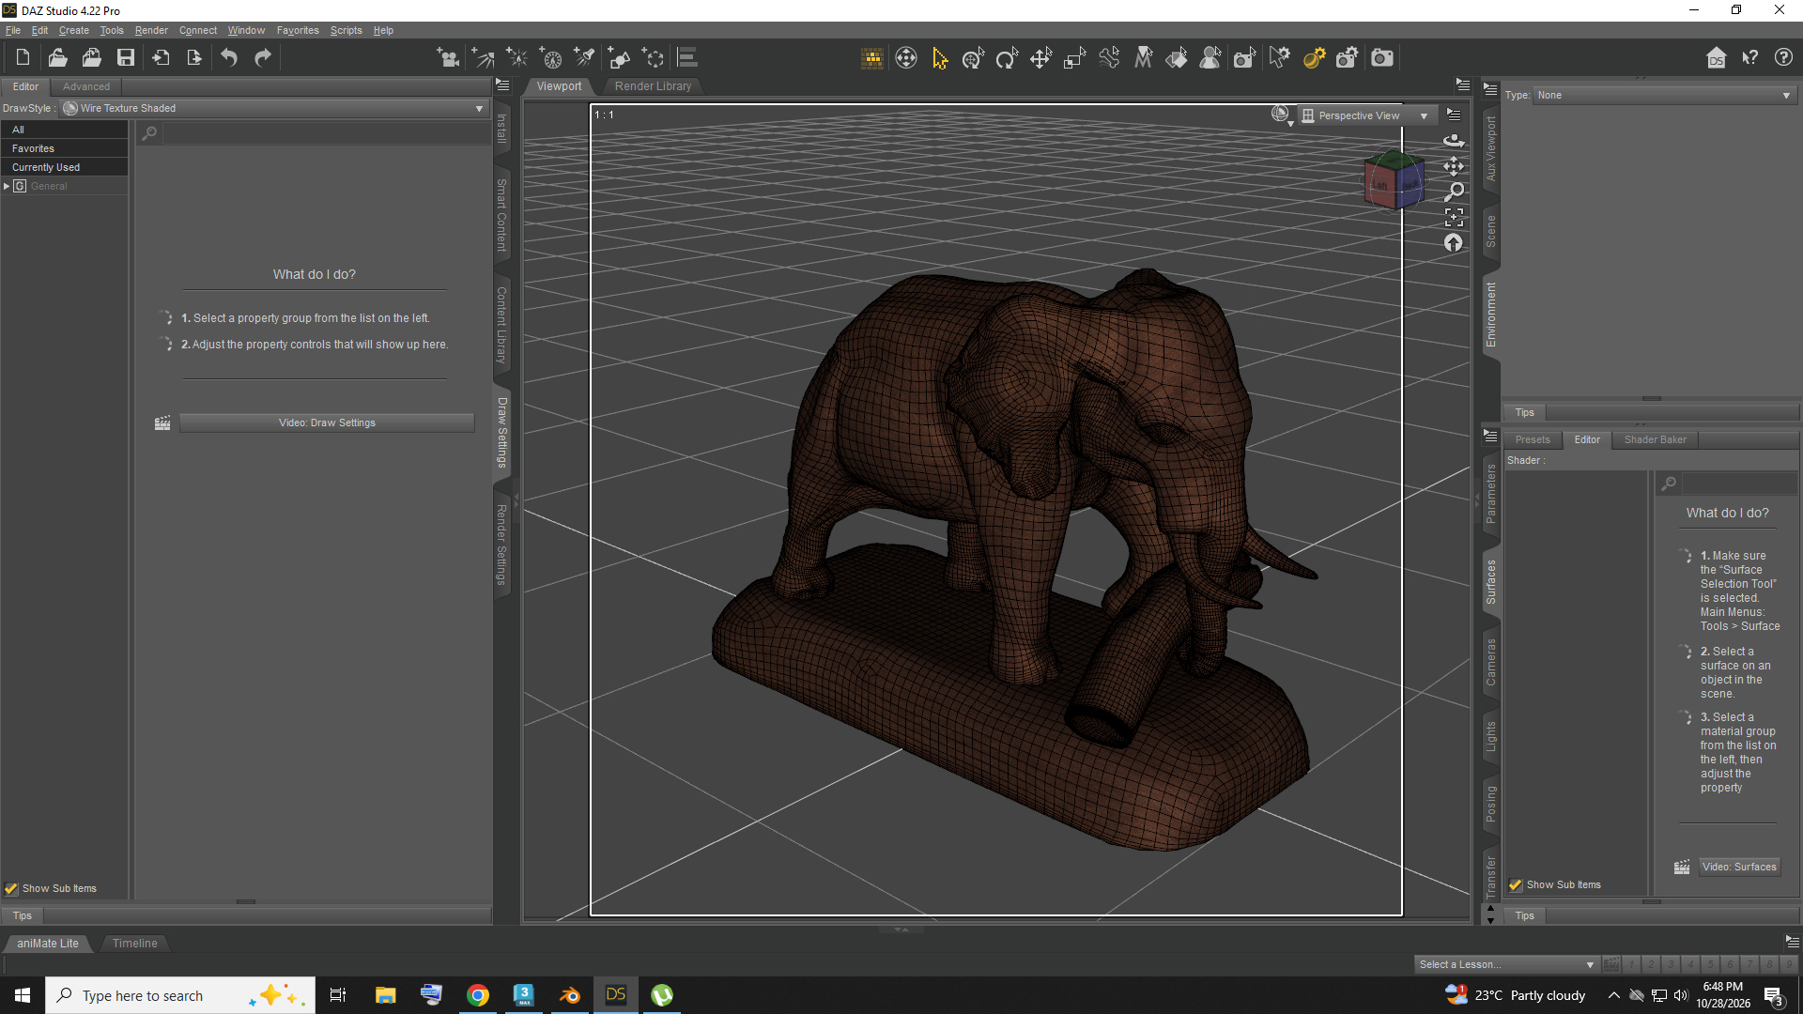Screen dimensions: 1803x1014
Task: Open Render Settings gear-camera icon
Action: (x=1348, y=58)
